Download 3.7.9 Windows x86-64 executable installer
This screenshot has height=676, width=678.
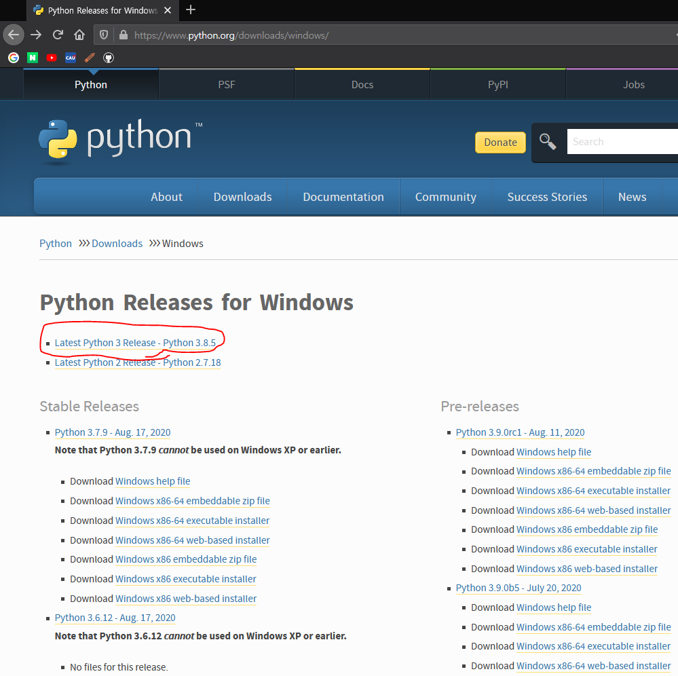193,521
